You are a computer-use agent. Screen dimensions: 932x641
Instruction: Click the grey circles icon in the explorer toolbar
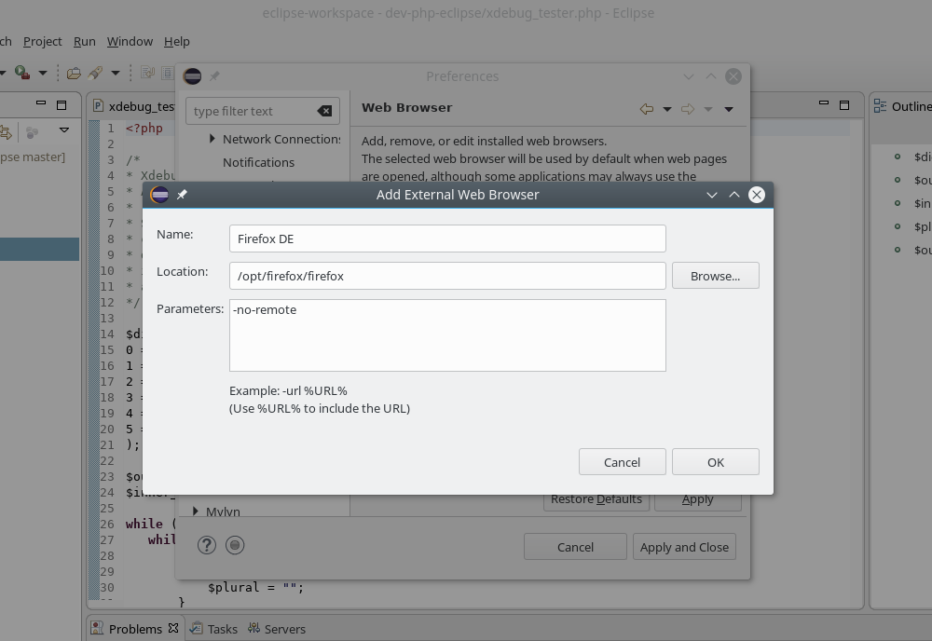33,132
